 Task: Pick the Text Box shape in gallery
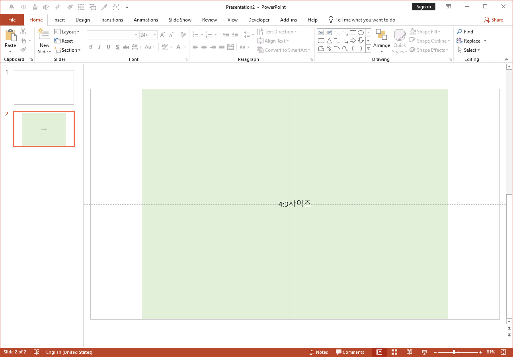pos(321,33)
